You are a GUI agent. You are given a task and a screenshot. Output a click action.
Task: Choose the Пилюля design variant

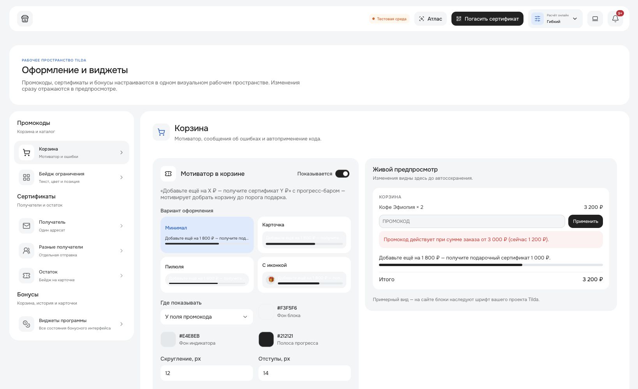207,275
